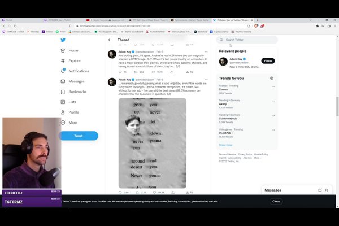The height and width of the screenshot is (226, 339).
Task: Open options menu for Zooma trend
Action: [272, 87]
